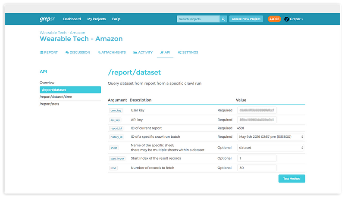Click Create New Project button

(246, 19)
